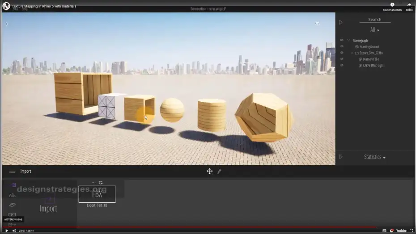Image resolution: width=416 pixels, height=234 pixels.
Task: Open the Help menu in Twinmotion
Action: point(25,9)
